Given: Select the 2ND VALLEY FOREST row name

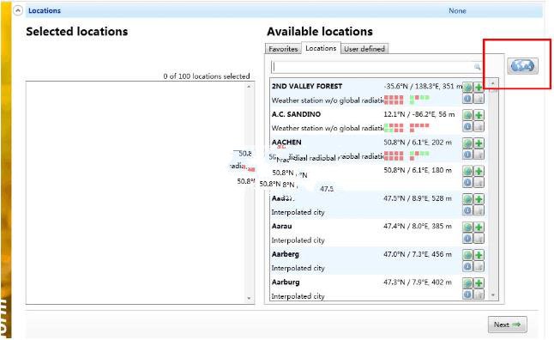Looking at the screenshot, I should pyautogui.click(x=307, y=87).
